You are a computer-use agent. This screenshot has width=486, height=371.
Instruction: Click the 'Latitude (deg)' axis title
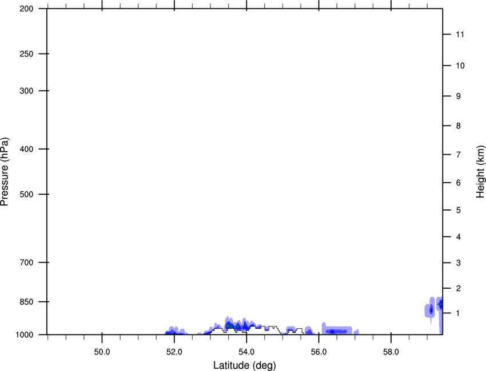244,365
